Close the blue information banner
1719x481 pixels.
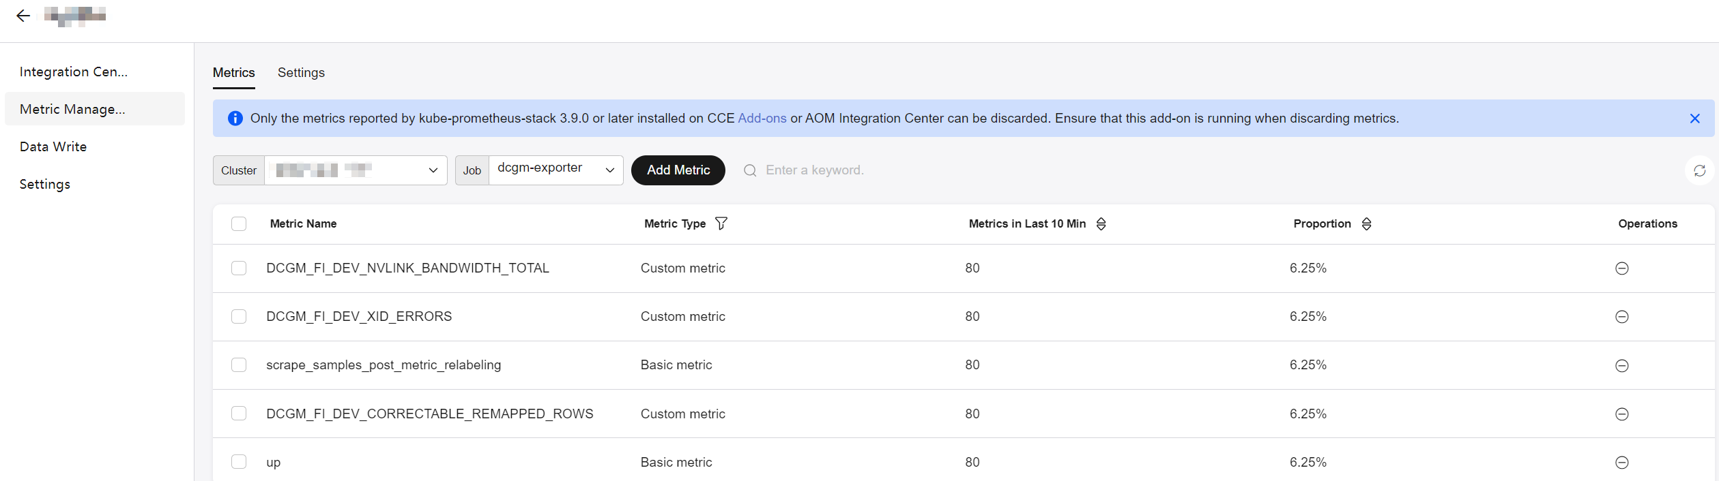(1694, 119)
